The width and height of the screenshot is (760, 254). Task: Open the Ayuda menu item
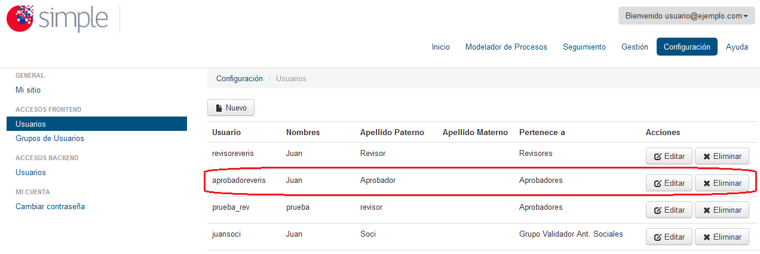(737, 47)
